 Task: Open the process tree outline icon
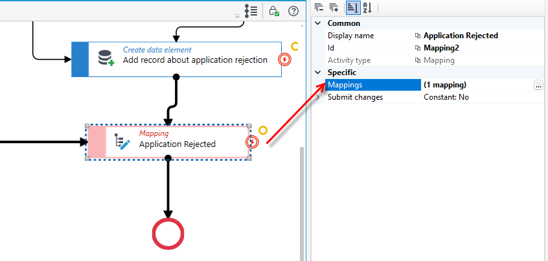click(x=251, y=11)
